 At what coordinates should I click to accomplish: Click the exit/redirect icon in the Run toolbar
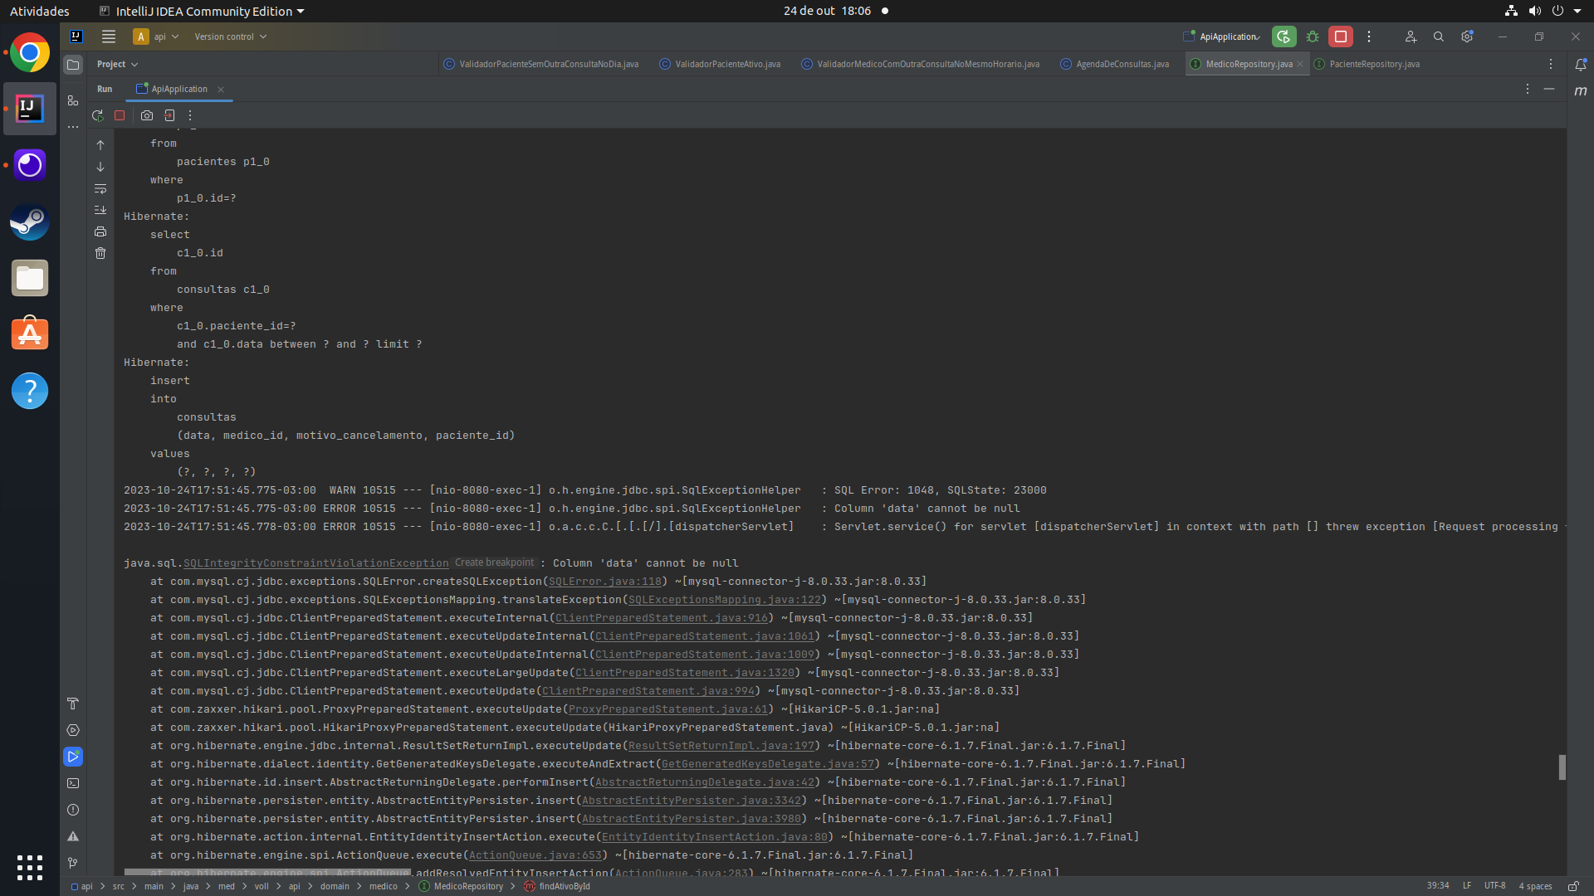[169, 115]
